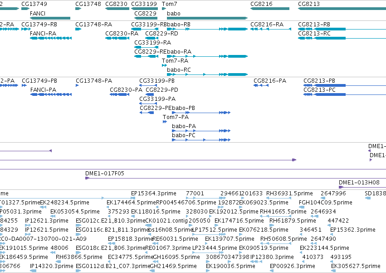Viewport: 386px width, 273px height.
Task: Select the RH41665.5prime EST label
Action: (283, 212)
